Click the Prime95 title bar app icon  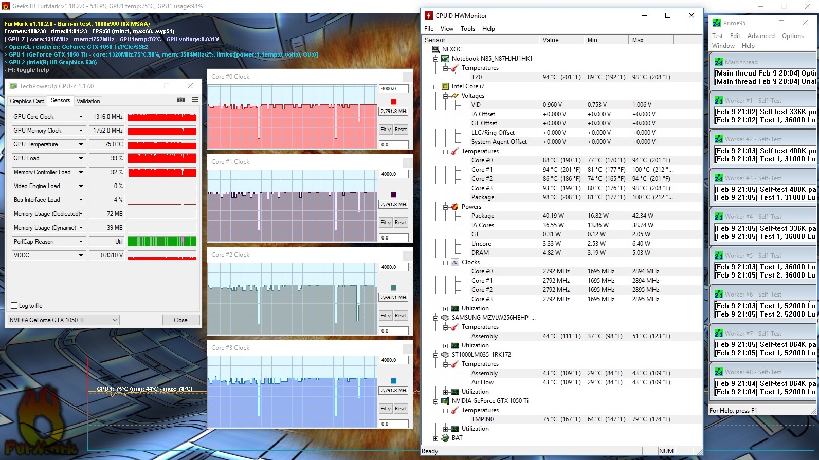(x=717, y=23)
